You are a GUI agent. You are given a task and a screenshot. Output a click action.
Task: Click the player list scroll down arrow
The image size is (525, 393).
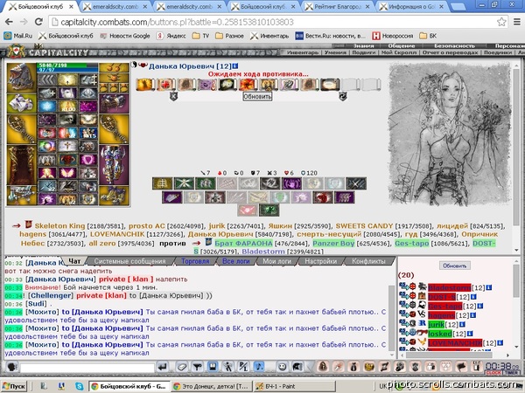[x=516, y=348]
